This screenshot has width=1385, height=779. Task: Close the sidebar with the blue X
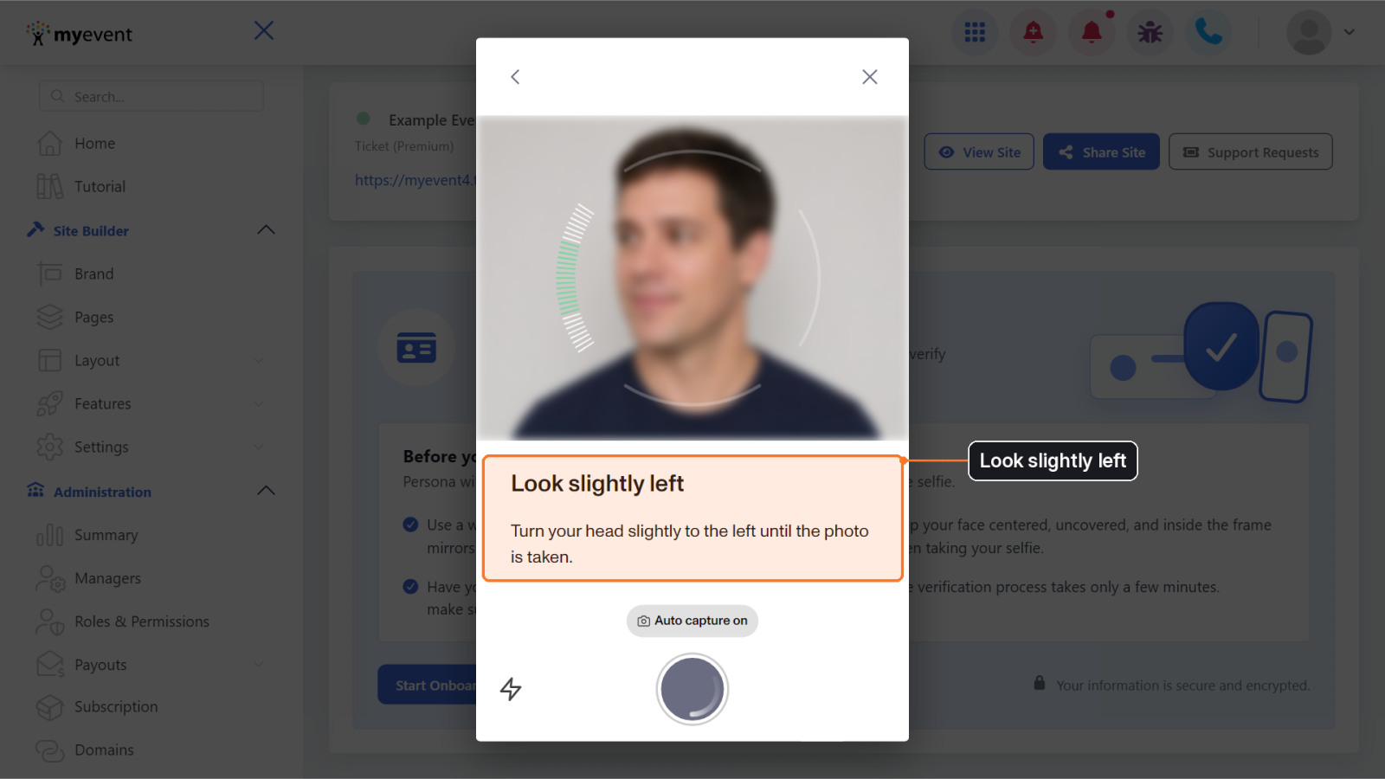264,31
